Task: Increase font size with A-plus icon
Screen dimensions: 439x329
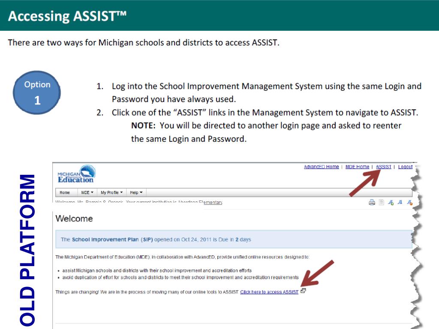Action: coord(391,202)
